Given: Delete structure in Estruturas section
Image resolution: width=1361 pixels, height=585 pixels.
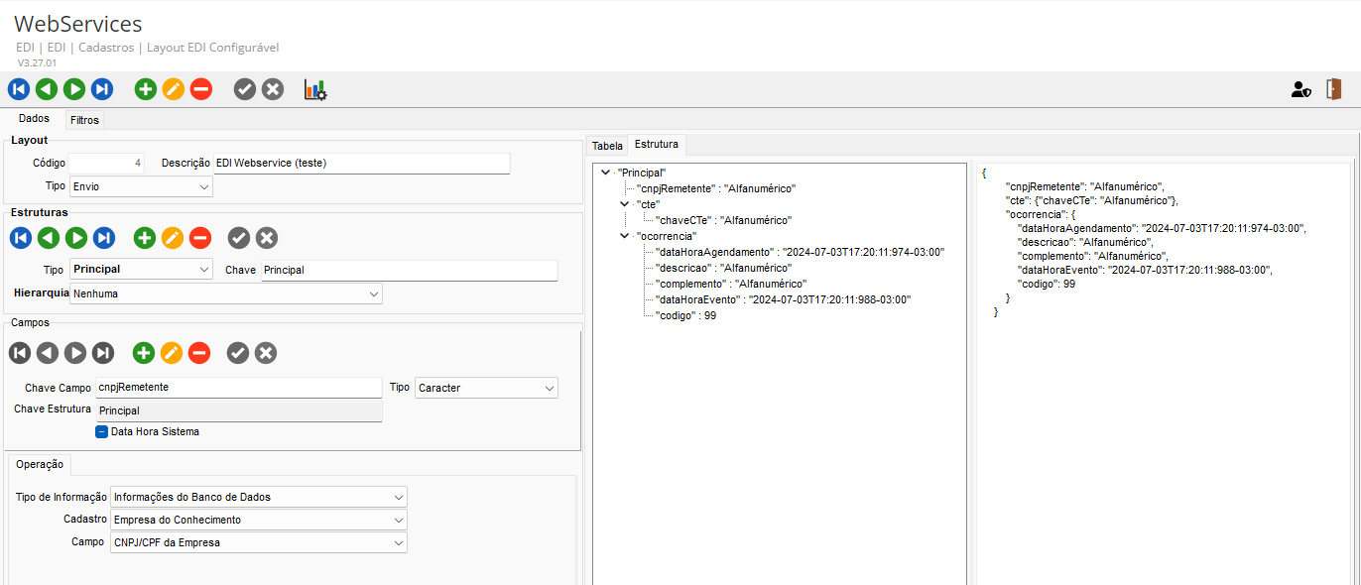Looking at the screenshot, I should tap(200, 238).
